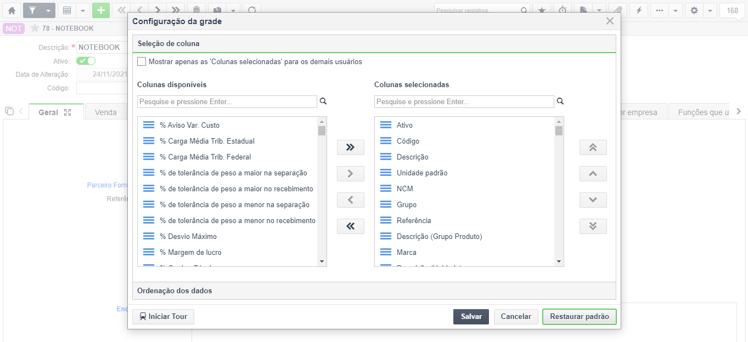Image resolution: width=748 pixels, height=342 pixels.
Task: Move column to bottom with double-down chevron
Action: [x=593, y=226]
